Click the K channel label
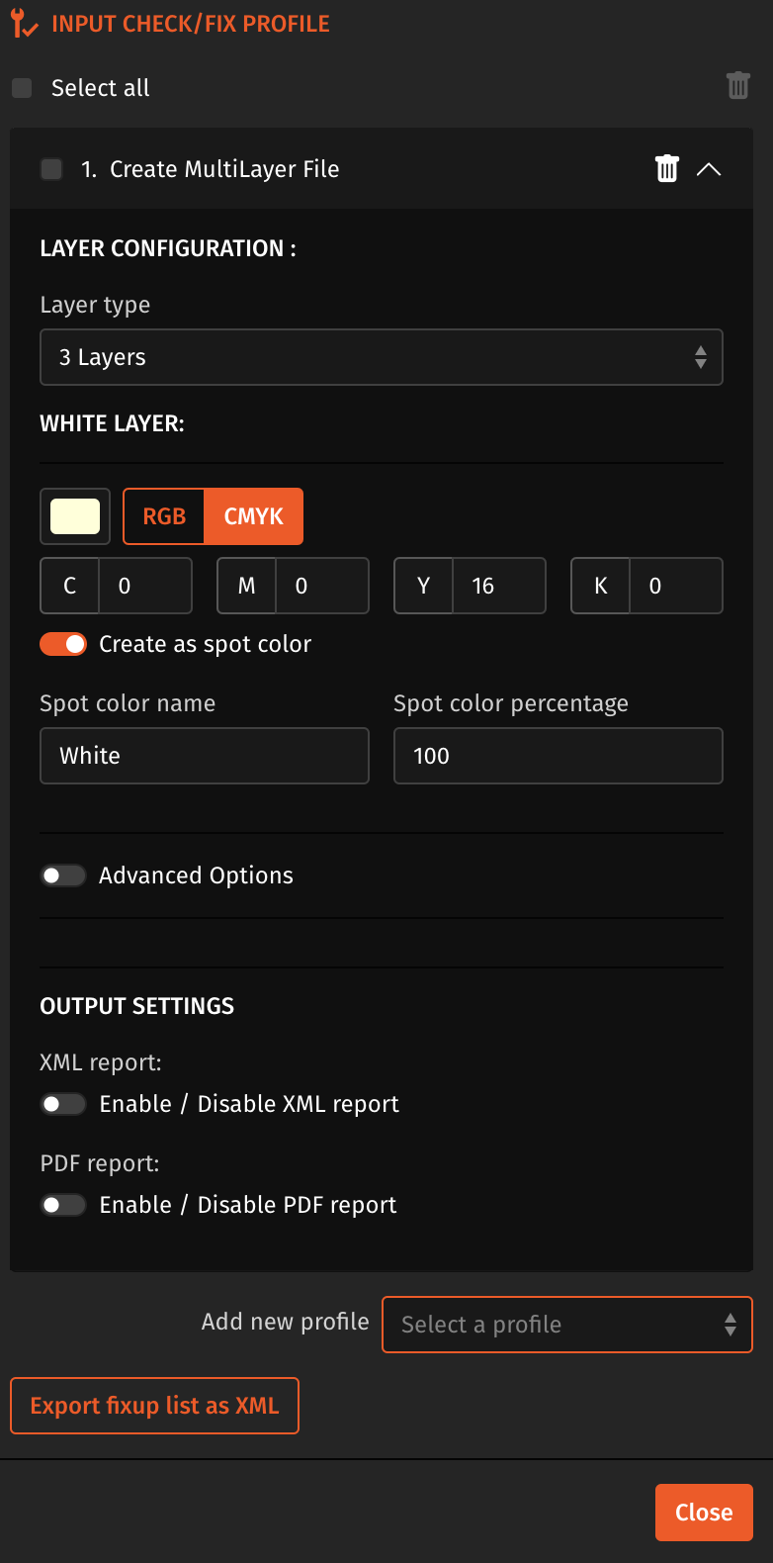773x1563 pixels. (600, 586)
